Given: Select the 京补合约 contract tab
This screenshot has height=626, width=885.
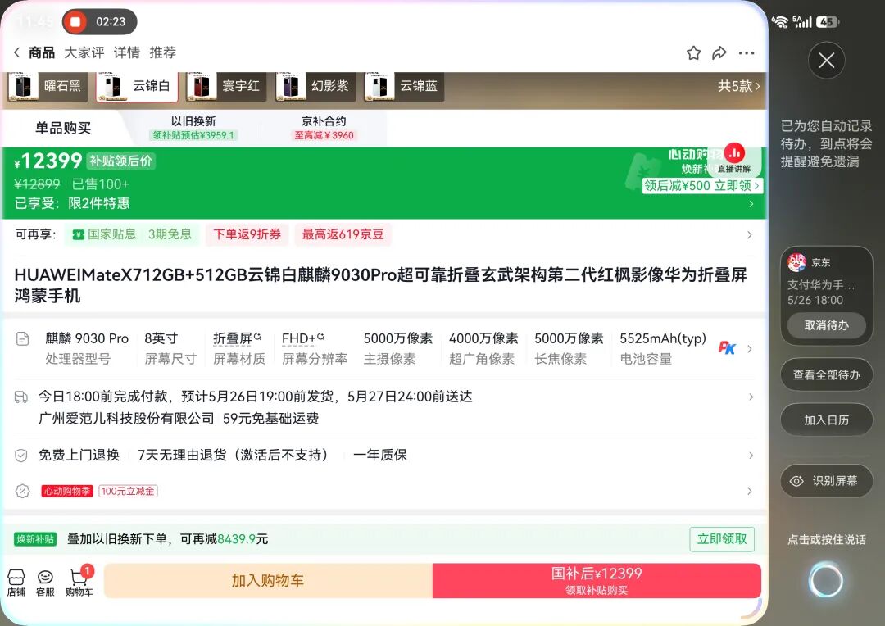Looking at the screenshot, I should (324, 128).
